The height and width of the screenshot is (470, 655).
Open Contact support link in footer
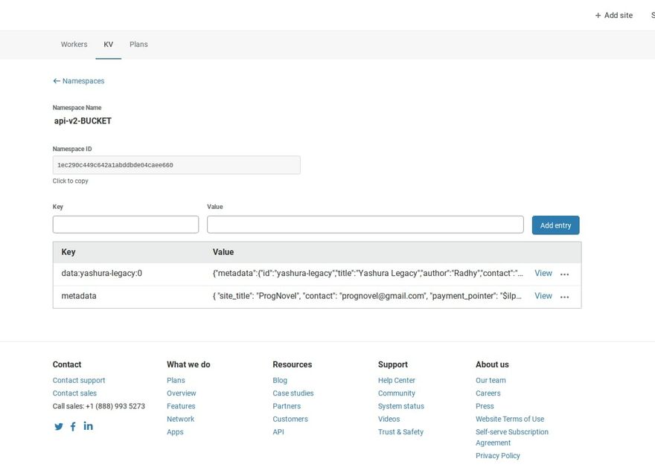[79, 381]
